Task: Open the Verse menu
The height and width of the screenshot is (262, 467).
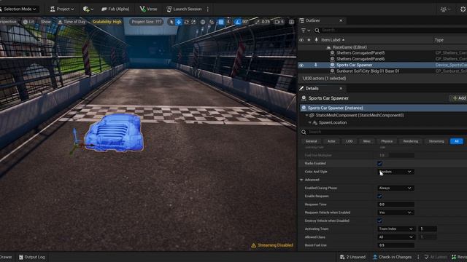Action: [x=148, y=9]
